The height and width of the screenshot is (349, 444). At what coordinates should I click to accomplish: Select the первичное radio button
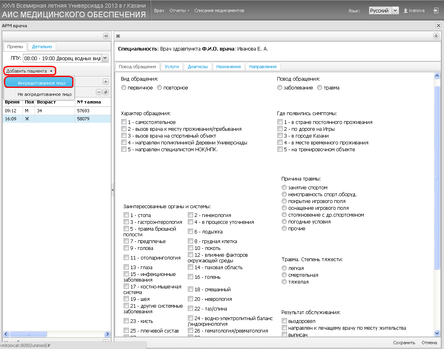[124, 88]
